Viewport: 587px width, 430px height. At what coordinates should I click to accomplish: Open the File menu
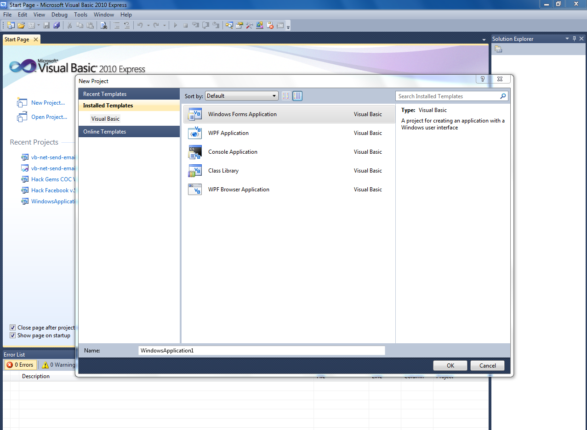pyautogui.click(x=7, y=15)
